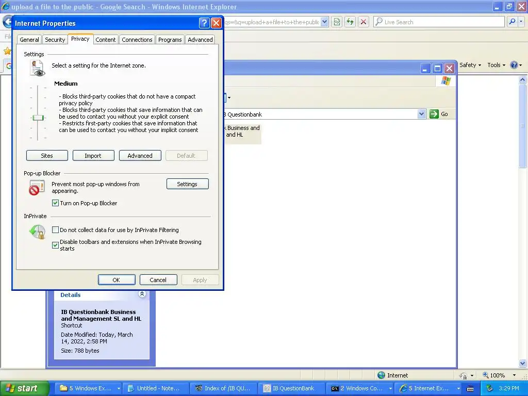The height and width of the screenshot is (396, 528).
Task: Open the Tools menu
Action: click(x=497, y=65)
